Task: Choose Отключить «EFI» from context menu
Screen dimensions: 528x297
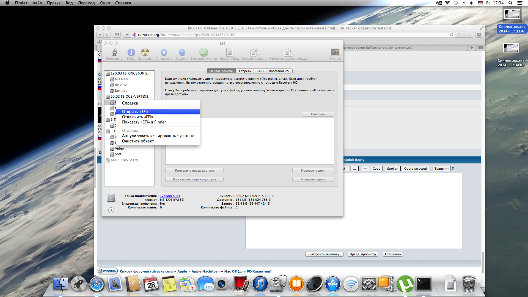Action: 158,117
